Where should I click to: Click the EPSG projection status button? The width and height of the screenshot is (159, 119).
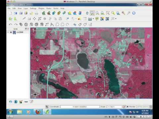143,107
